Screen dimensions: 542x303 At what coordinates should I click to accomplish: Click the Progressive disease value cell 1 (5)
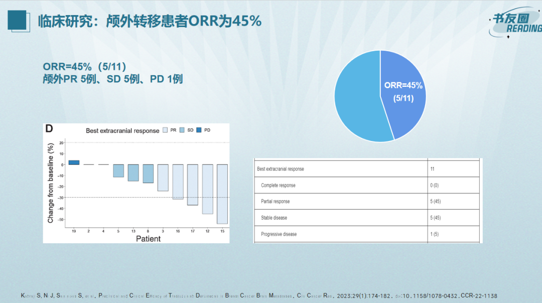(x=434, y=234)
